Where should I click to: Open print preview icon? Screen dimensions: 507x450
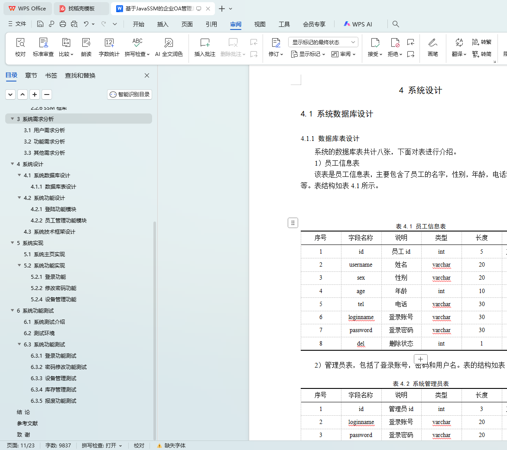(x=75, y=24)
